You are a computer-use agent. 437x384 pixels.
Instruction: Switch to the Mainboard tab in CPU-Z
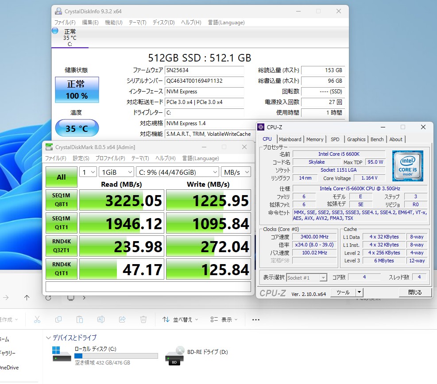pos(290,139)
